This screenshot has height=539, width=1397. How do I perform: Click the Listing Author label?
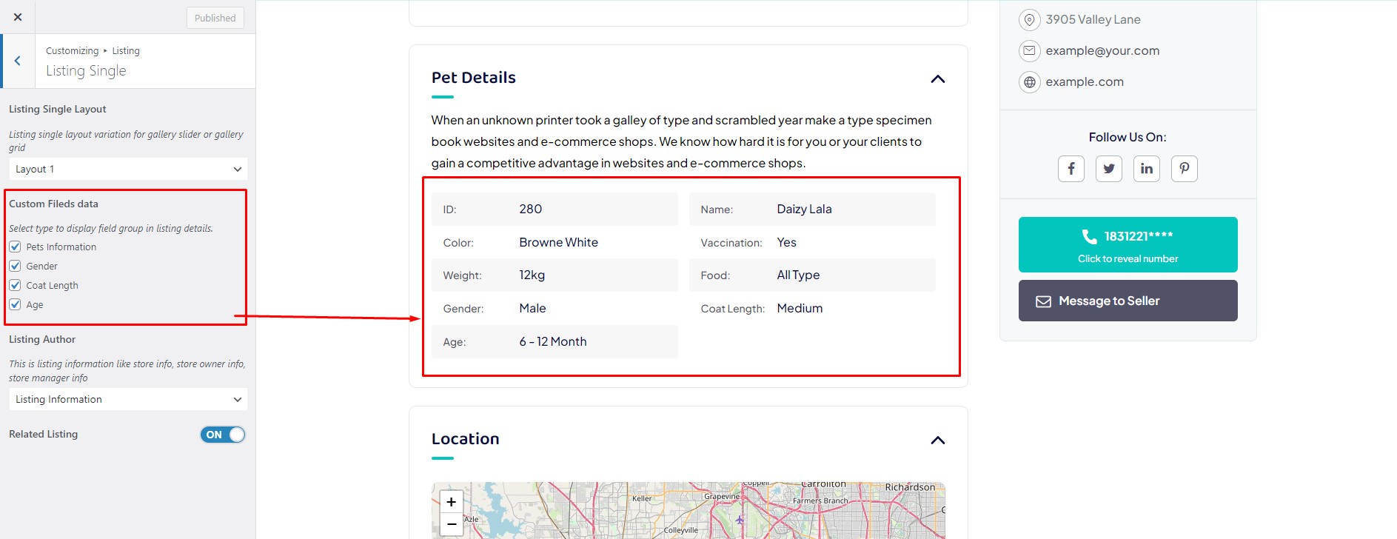coord(42,339)
